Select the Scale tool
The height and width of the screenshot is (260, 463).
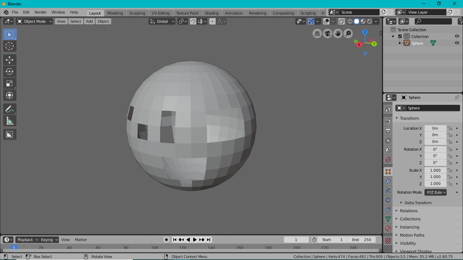tap(9, 83)
